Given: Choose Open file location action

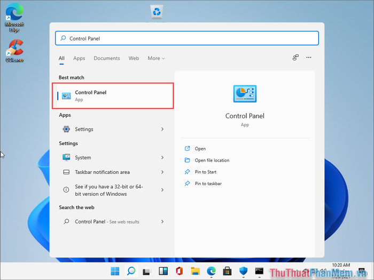Looking at the screenshot, I should 212,160.
